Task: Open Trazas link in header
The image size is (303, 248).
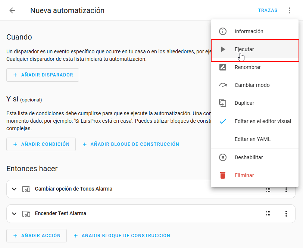Action: coord(268,10)
